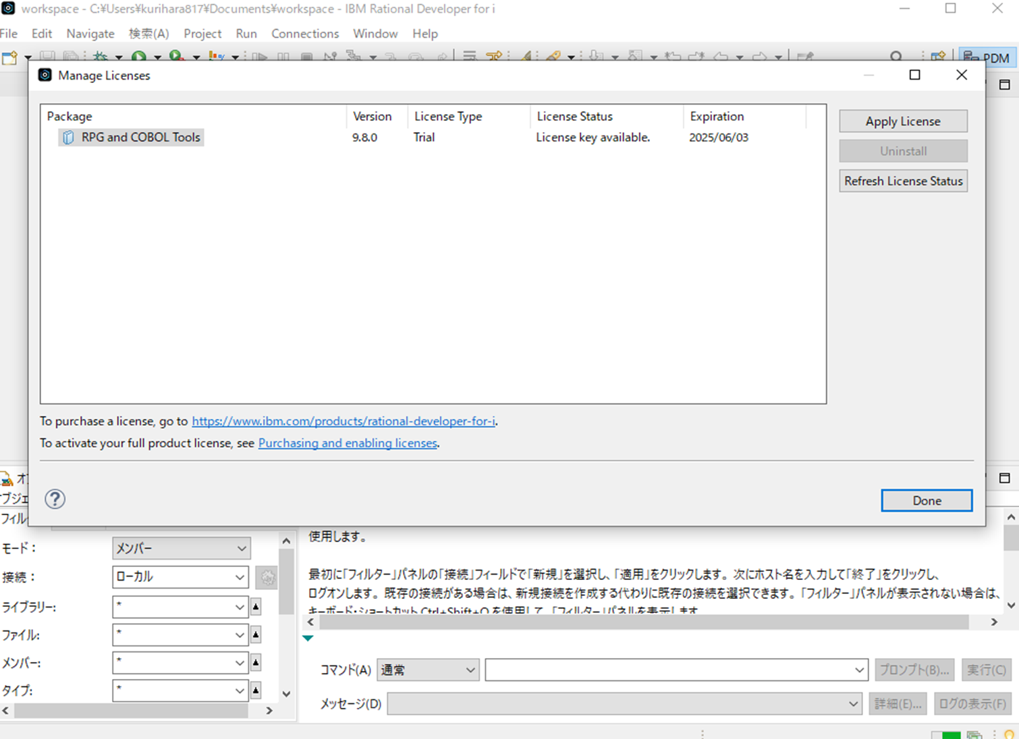The width and height of the screenshot is (1019, 739).
Task: Expand the タイプ combo box
Action: (239, 690)
